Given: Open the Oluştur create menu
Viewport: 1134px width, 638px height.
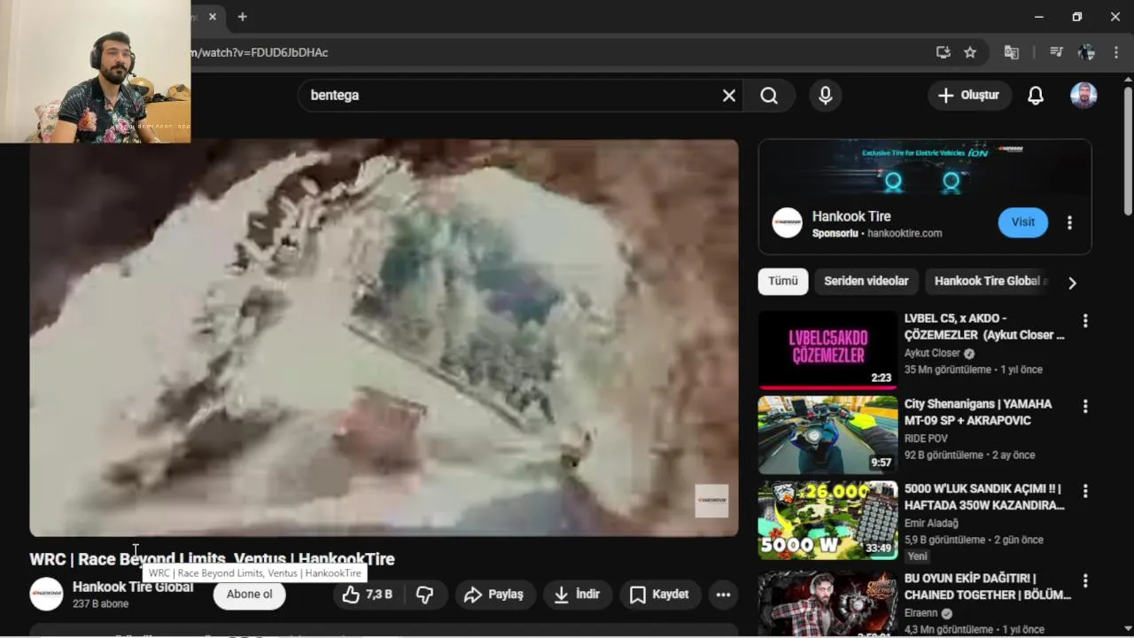Looking at the screenshot, I should tap(969, 96).
